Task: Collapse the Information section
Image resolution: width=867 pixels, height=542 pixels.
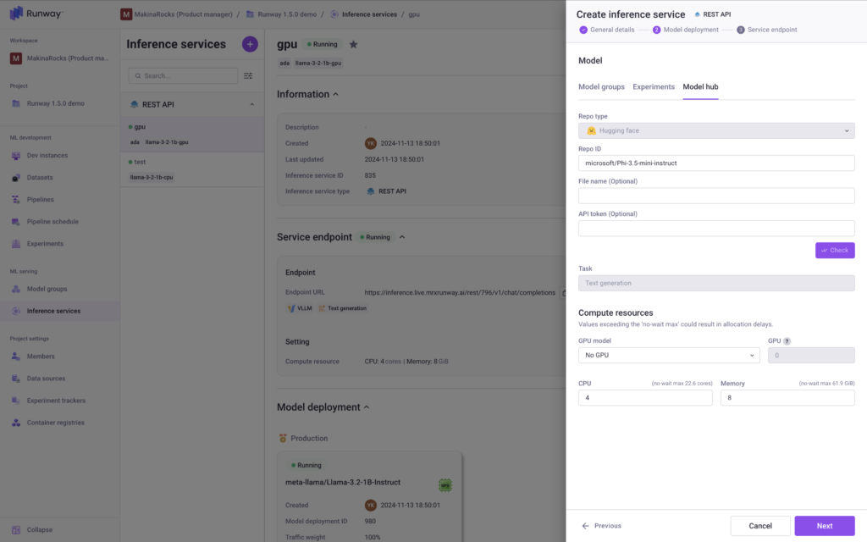Action: tap(335, 95)
